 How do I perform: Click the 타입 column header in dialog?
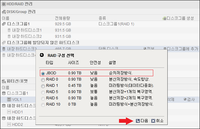[50, 62]
